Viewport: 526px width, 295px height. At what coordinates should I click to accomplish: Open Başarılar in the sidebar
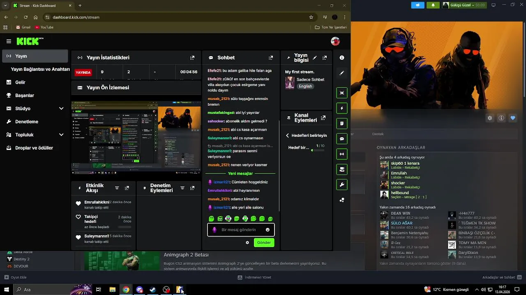pyautogui.click(x=35, y=95)
